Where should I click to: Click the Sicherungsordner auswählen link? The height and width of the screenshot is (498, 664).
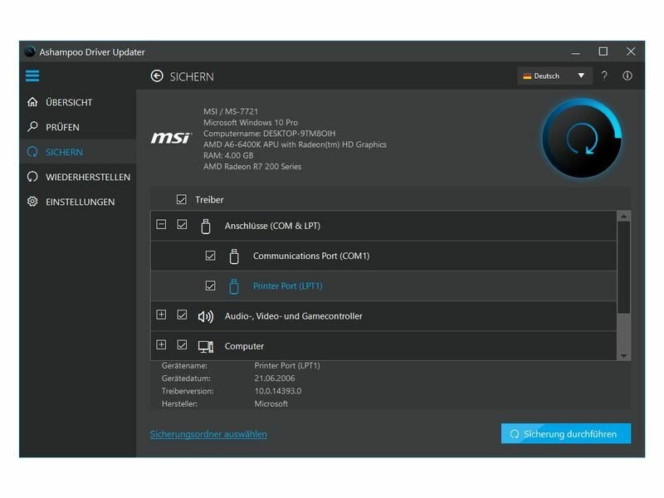(x=208, y=434)
